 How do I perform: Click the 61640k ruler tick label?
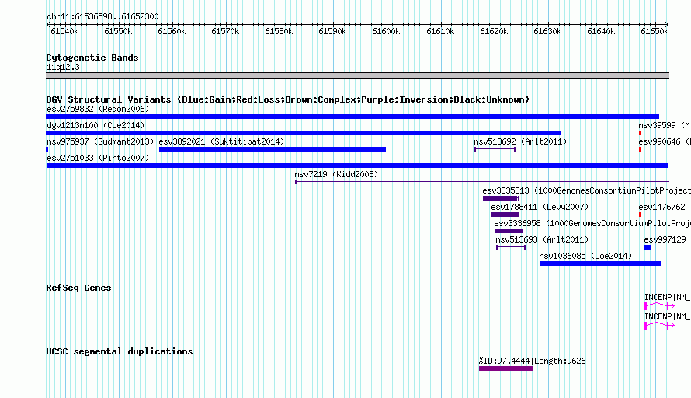(601, 31)
